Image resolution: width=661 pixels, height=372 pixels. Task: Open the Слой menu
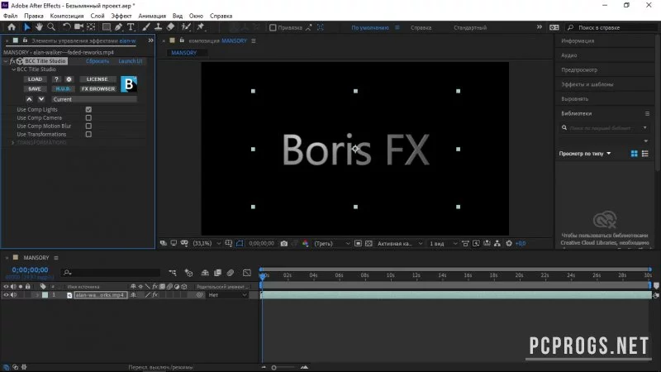click(x=97, y=16)
